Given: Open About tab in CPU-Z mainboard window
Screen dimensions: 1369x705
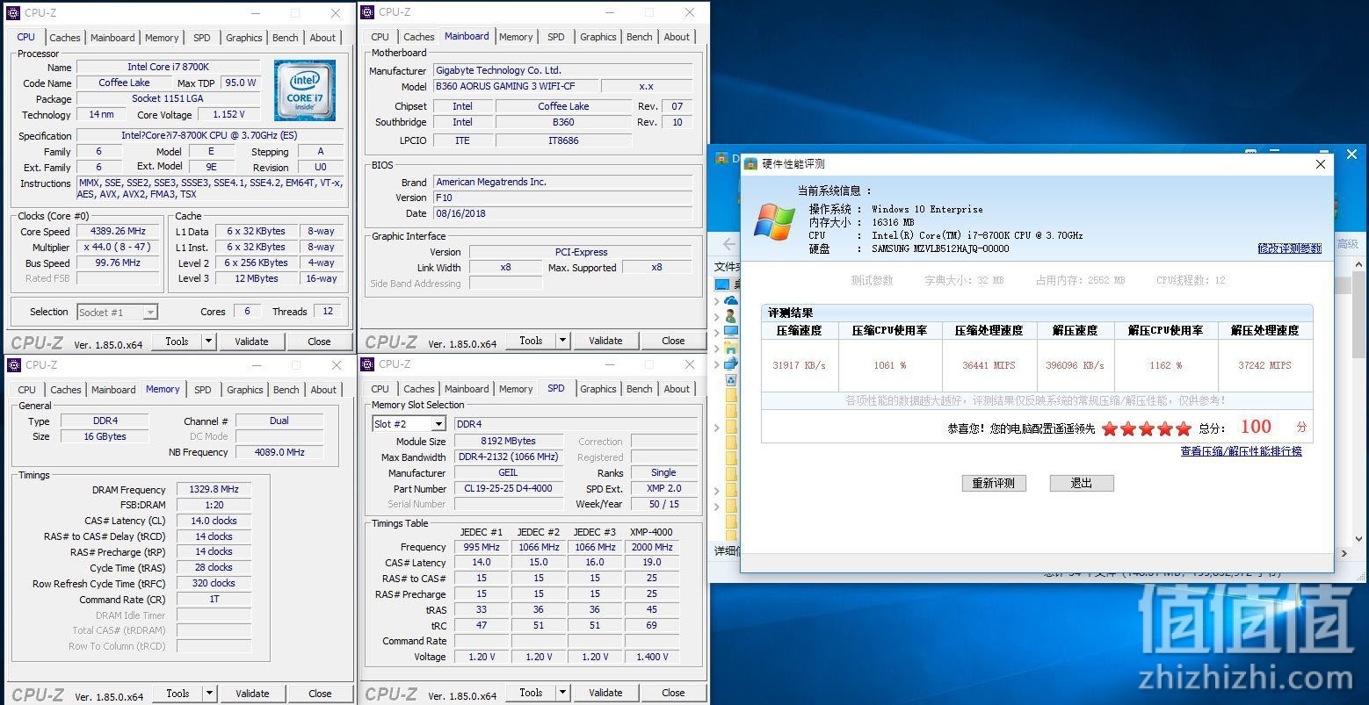Looking at the screenshot, I should pyautogui.click(x=677, y=37).
